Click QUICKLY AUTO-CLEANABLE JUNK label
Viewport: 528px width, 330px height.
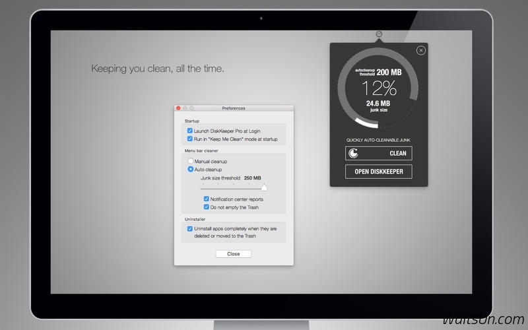[x=378, y=140]
